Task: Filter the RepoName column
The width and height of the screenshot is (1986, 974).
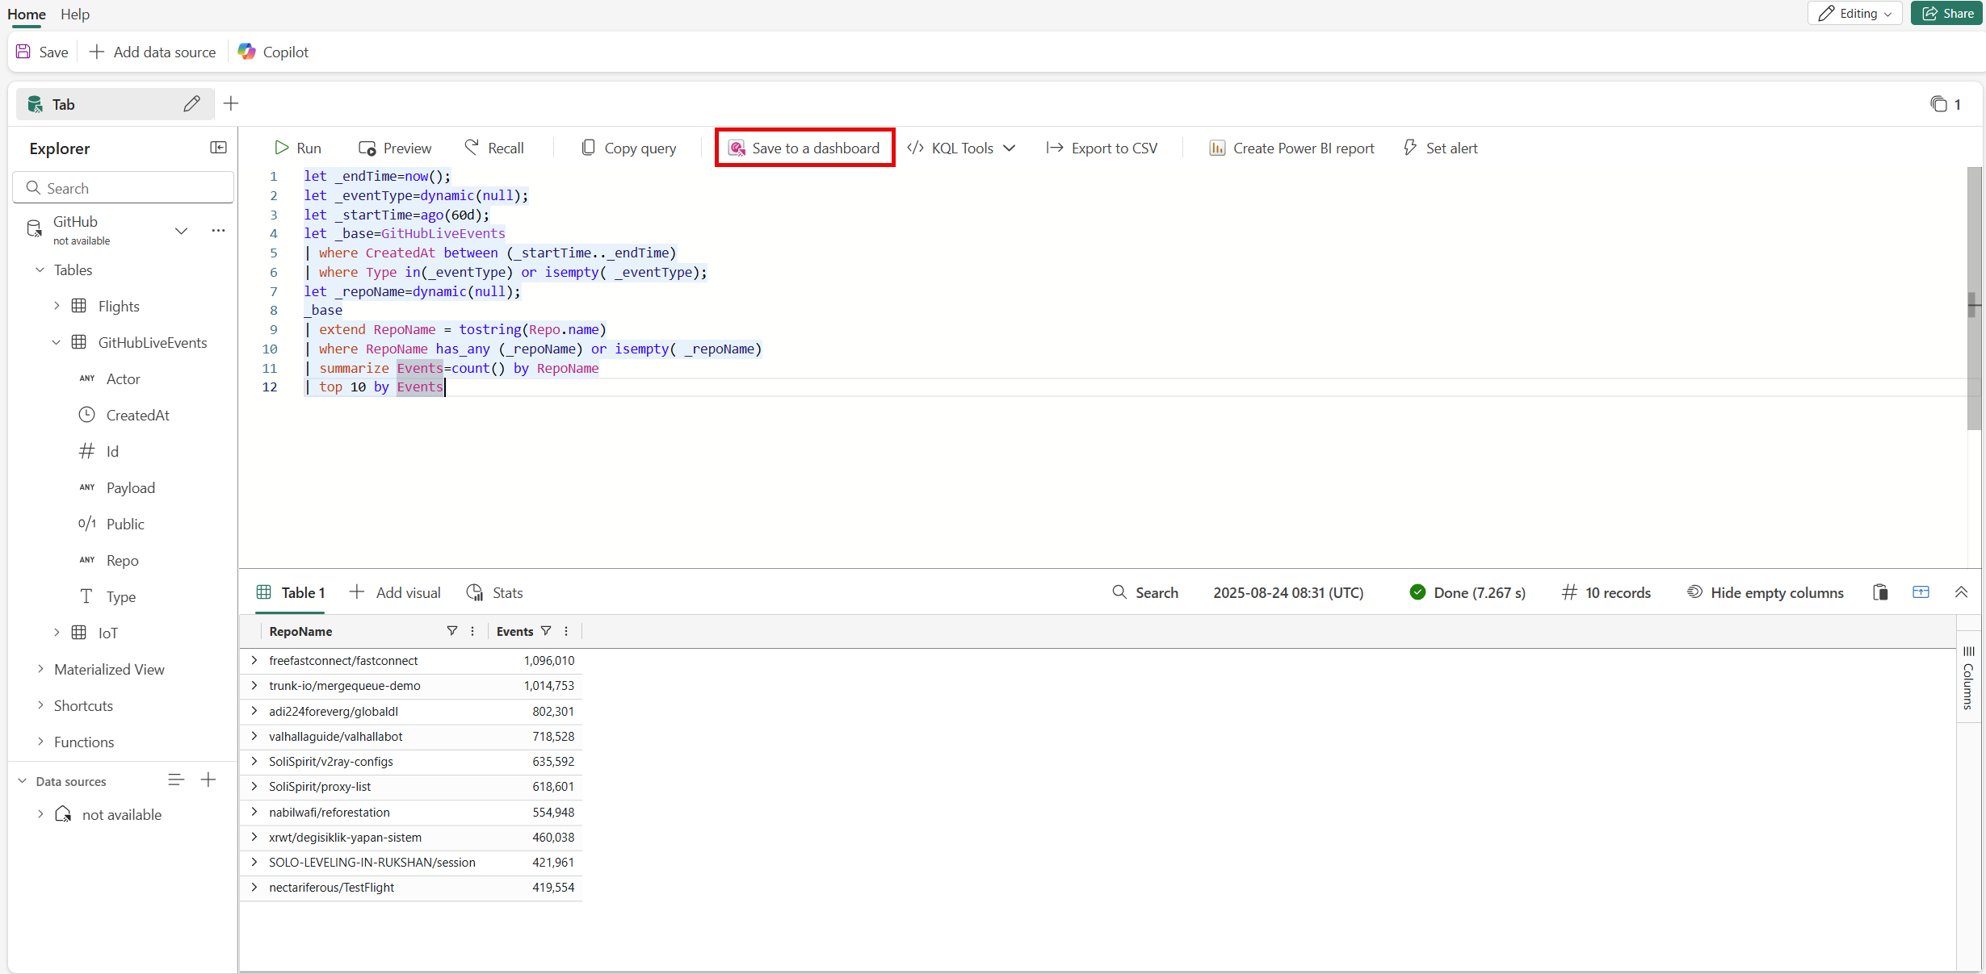Action: coord(452,631)
